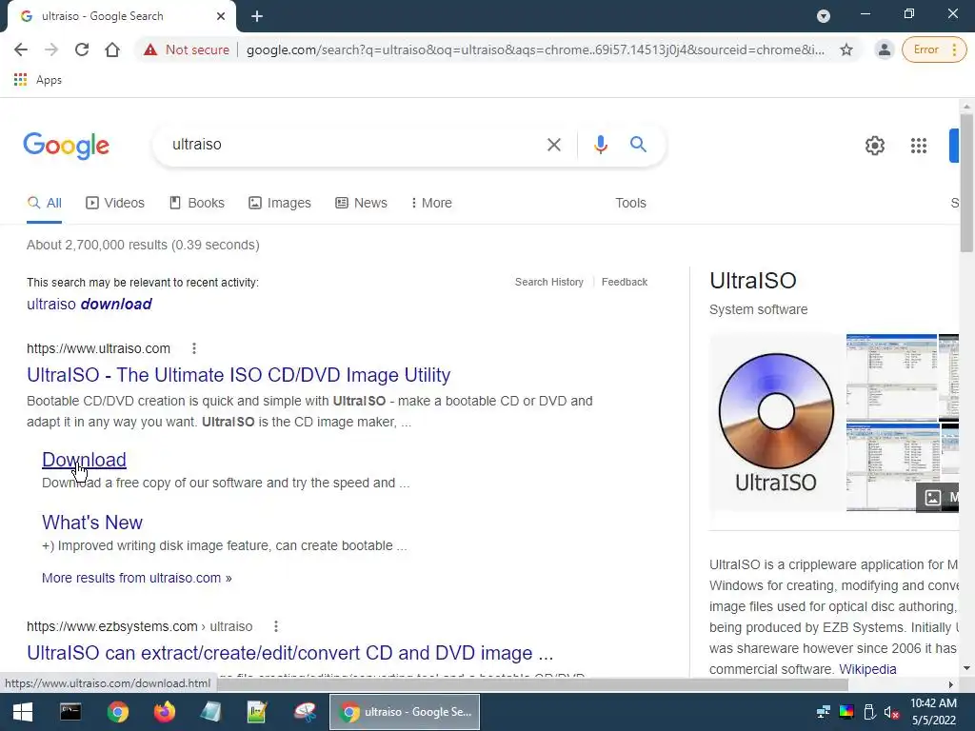Click More results from ultraiso.com
Image resolution: width=975 pixels, height=731 pixels.
[137, 578]
